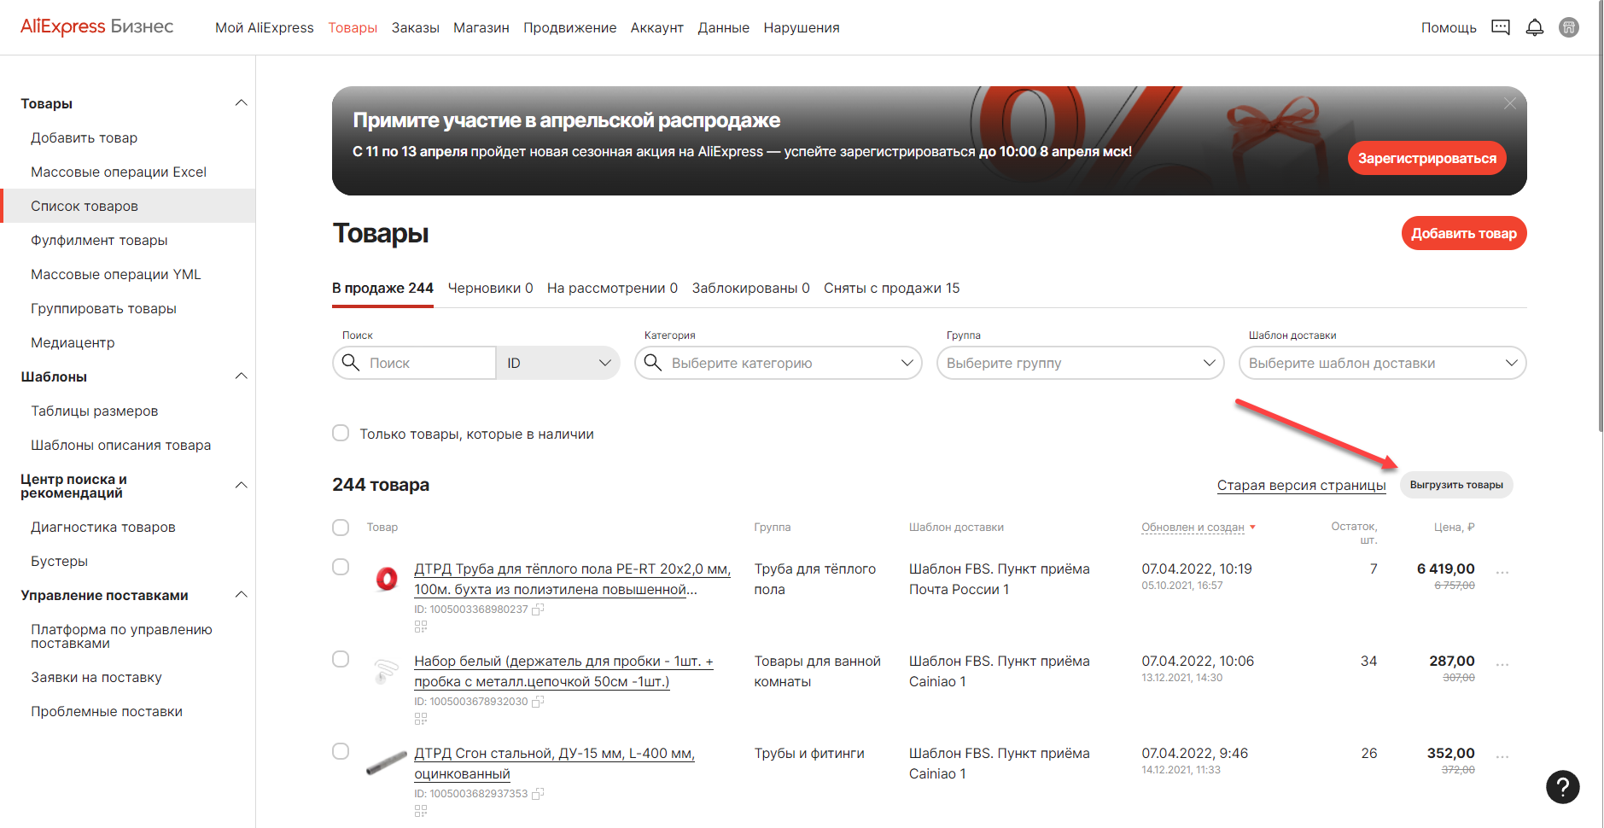Open the Аккаунт top menu
This screenshot has height=828, width=1604.
(657, 27)
